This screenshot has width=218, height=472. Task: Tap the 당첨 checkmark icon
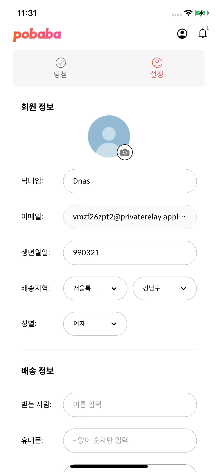pos(61,63)
